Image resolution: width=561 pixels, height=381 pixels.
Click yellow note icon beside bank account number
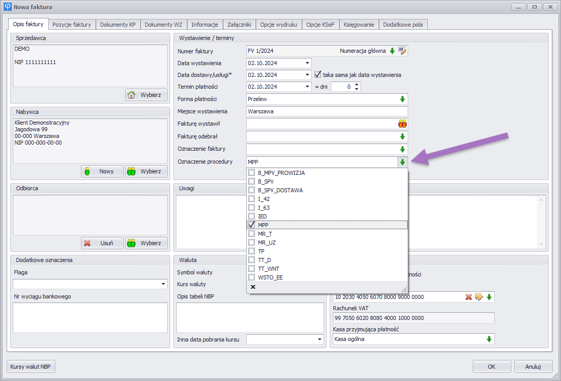coord(479,297)
